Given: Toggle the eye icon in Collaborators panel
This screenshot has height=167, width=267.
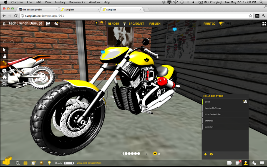Looking at the screenshot, I should (x=212, y=154).
